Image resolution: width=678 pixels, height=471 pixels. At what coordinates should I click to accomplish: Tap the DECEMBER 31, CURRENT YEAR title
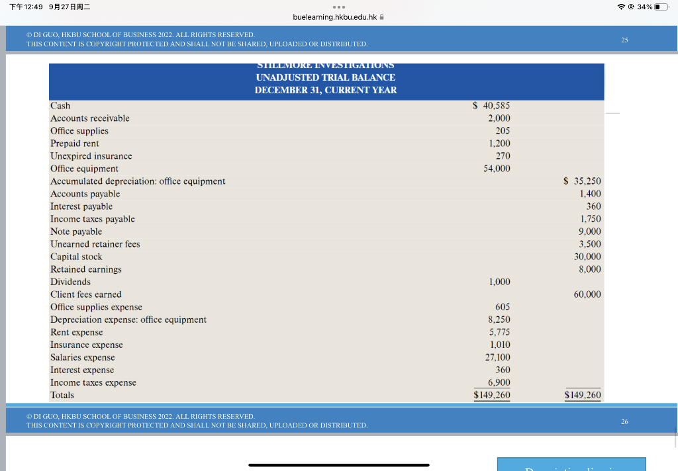(x=326, y=89)
